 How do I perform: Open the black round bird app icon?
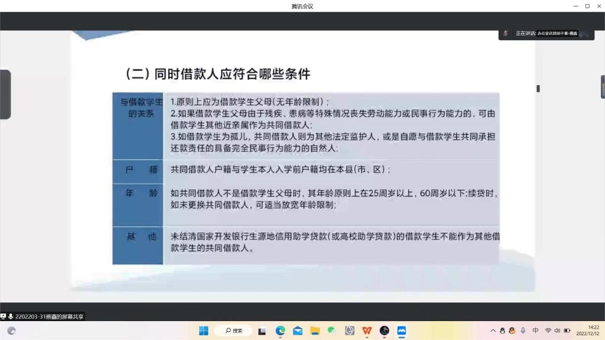tap(384, 331)
